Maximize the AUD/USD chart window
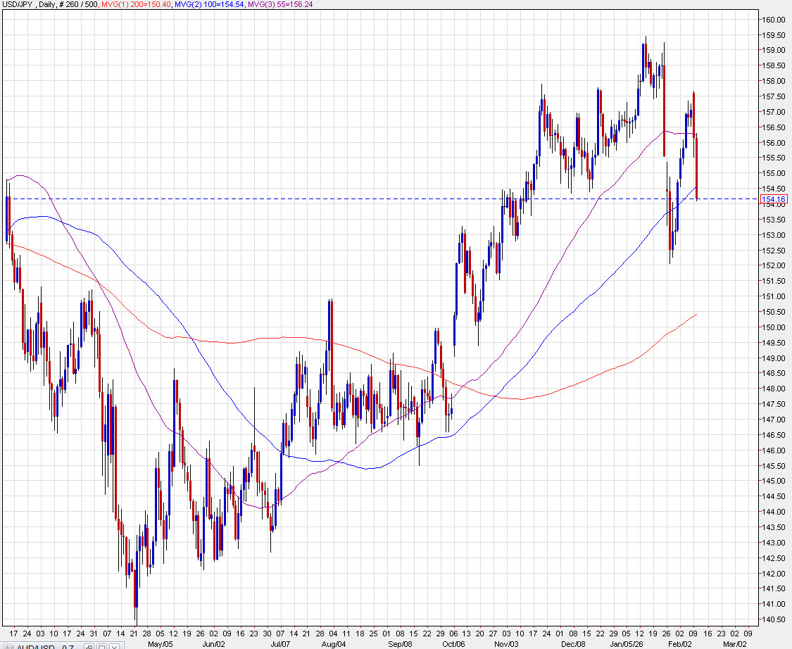Viewport: 792px width, 649px height. (x=101, y=645)
